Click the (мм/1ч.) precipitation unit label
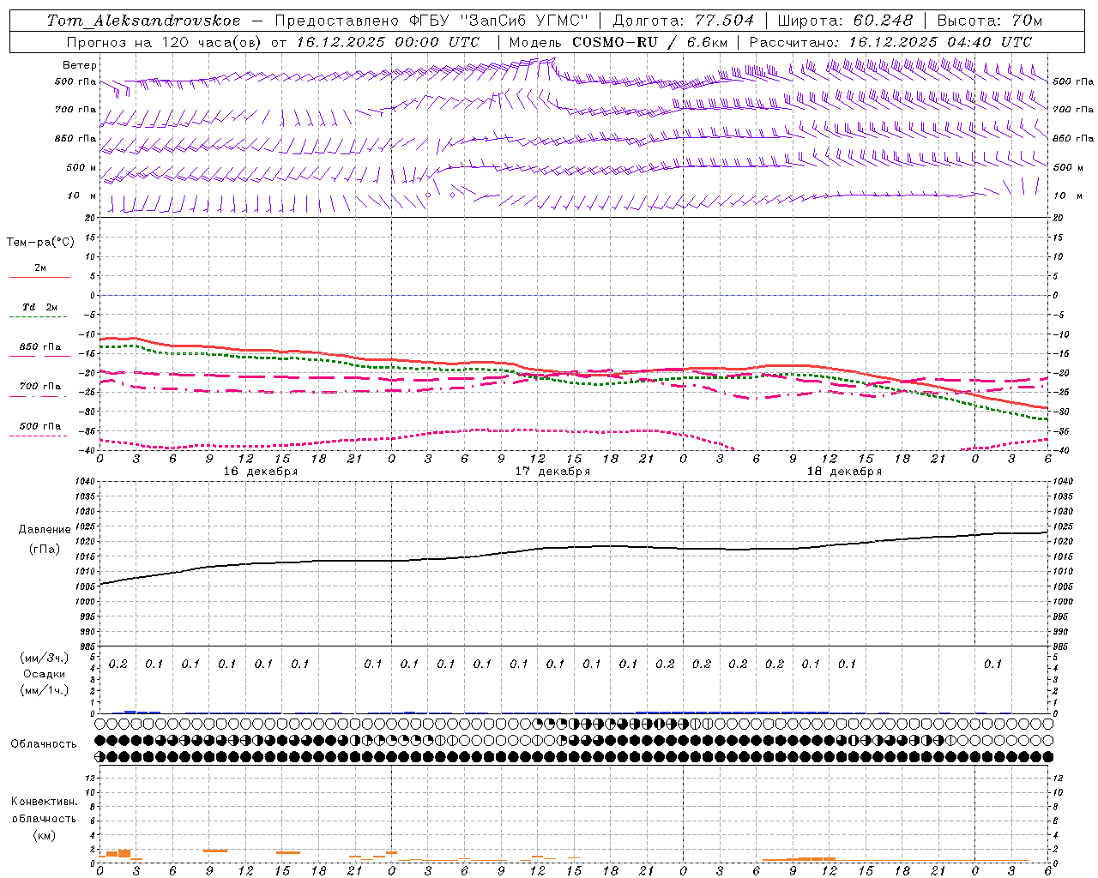This screenshot has height=878, width=1098. pos(45,690)
